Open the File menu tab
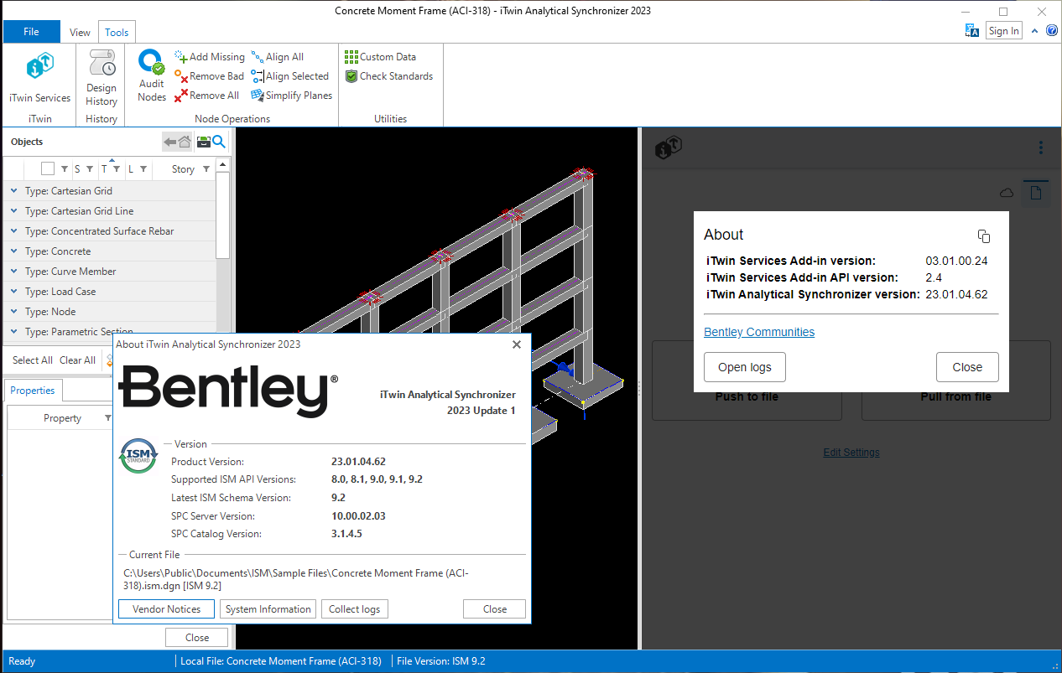Image resolution: width=1062 pixels, height=673 pixels. (31, 32)
